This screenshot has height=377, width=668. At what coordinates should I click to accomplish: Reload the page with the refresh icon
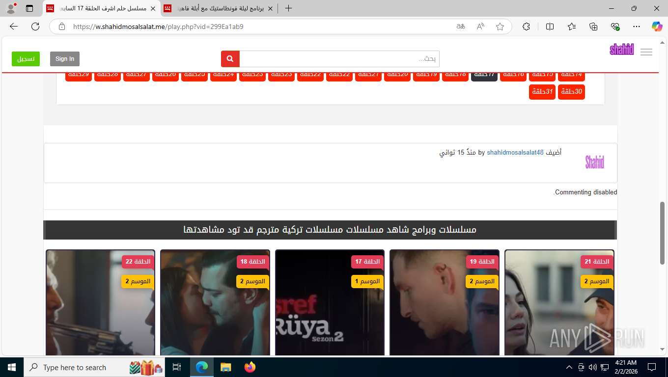pos(35,27)
